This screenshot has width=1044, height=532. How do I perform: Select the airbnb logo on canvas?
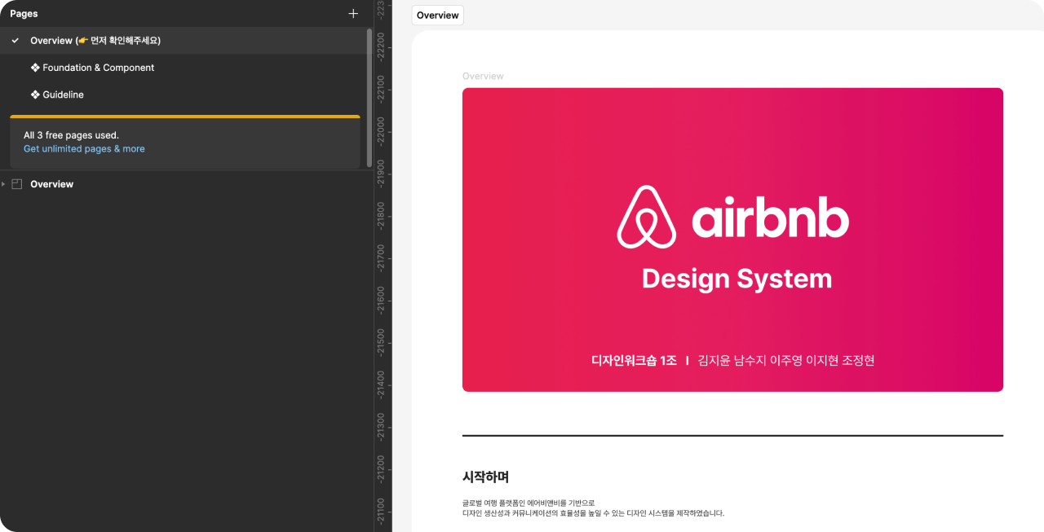pos(732,217)
